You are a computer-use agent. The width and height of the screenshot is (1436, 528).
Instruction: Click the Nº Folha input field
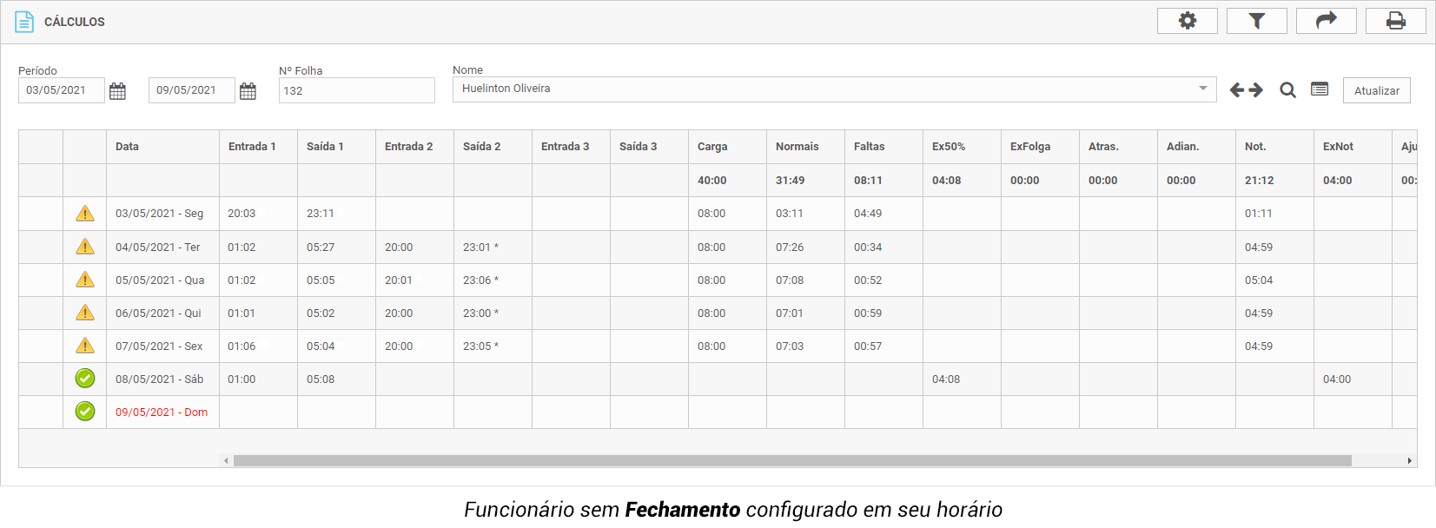(356, 90)
